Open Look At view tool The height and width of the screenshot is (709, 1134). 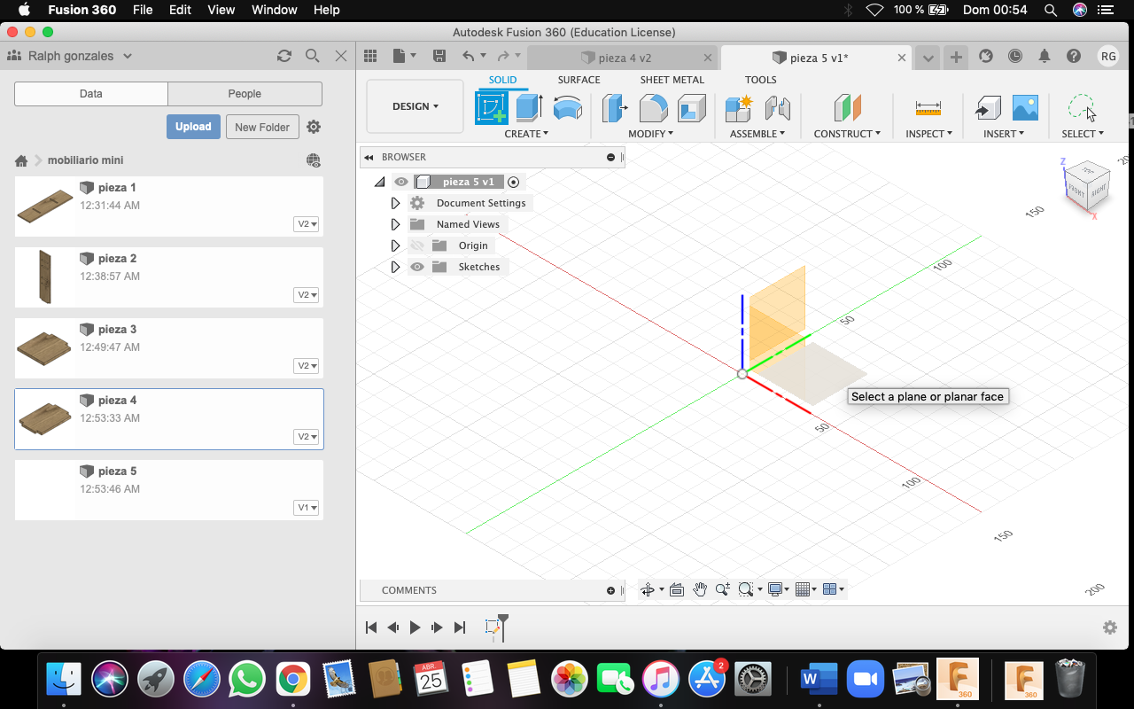(x=677, y=589)
